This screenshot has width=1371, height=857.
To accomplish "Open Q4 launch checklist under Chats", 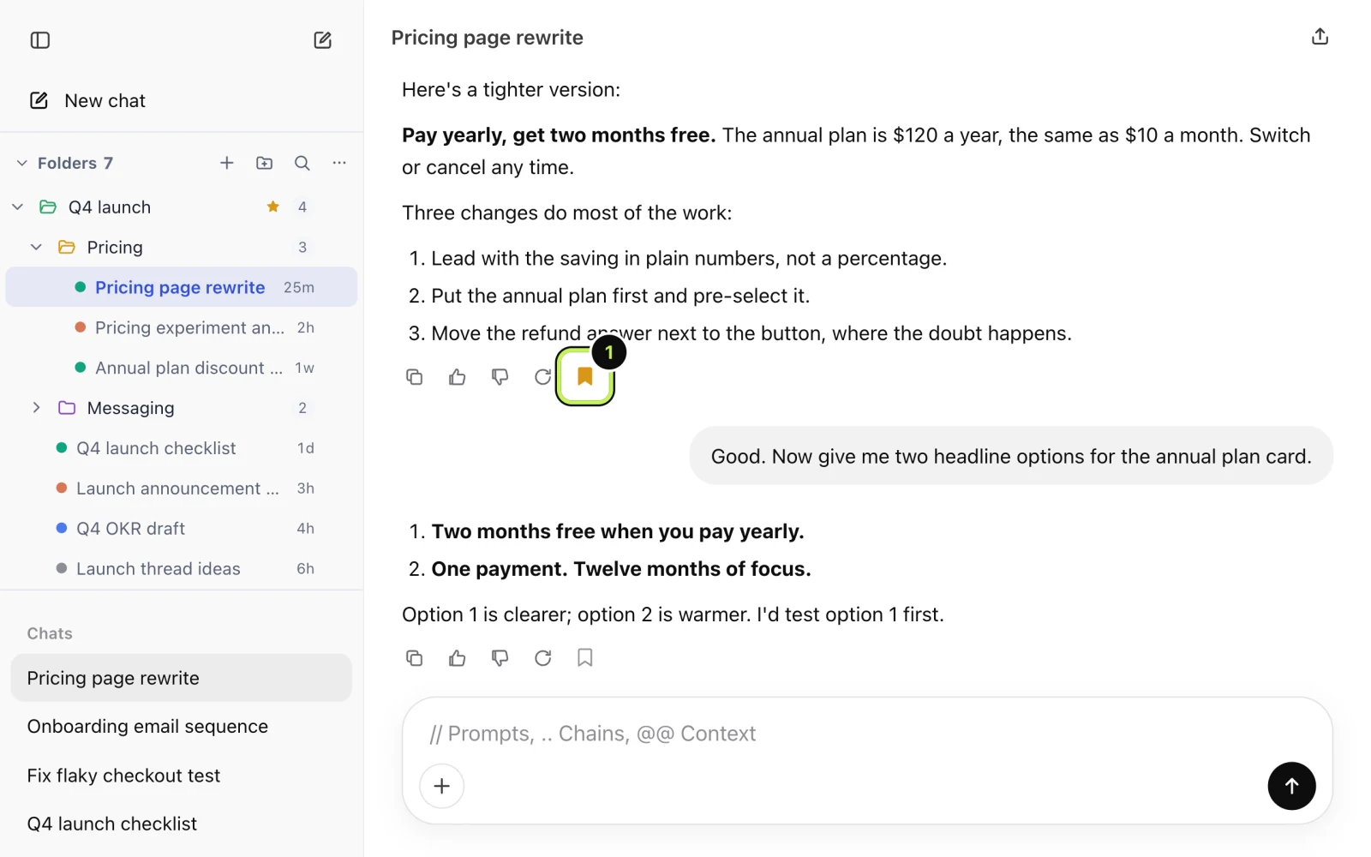I will point(182,824).
